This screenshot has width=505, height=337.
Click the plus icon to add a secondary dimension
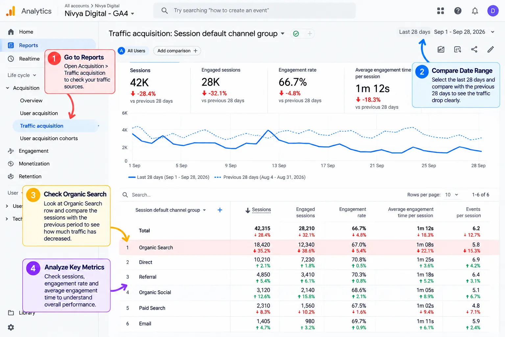tap(220, 210)
